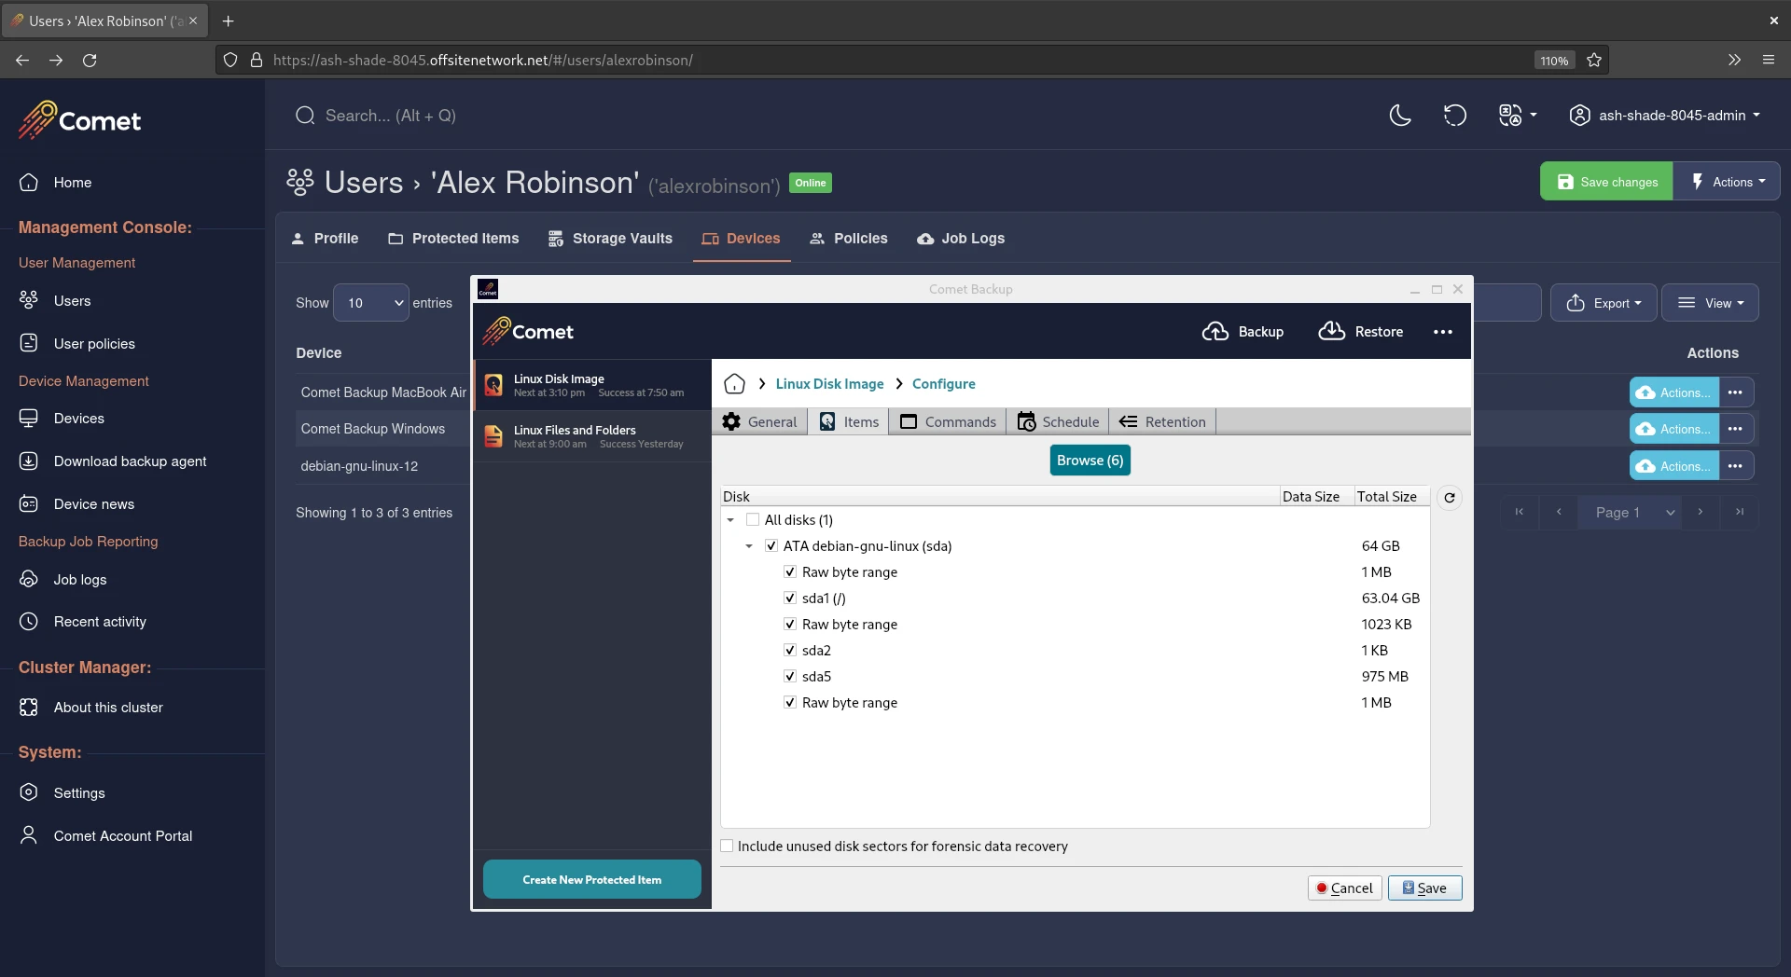Click the Browse (6) button
This screenshot has height=977, width=1791.
[x=1090, y=461]
